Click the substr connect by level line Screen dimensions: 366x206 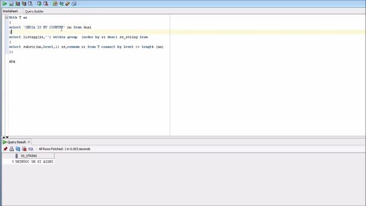pyautogui.click(x=86, y=47)
